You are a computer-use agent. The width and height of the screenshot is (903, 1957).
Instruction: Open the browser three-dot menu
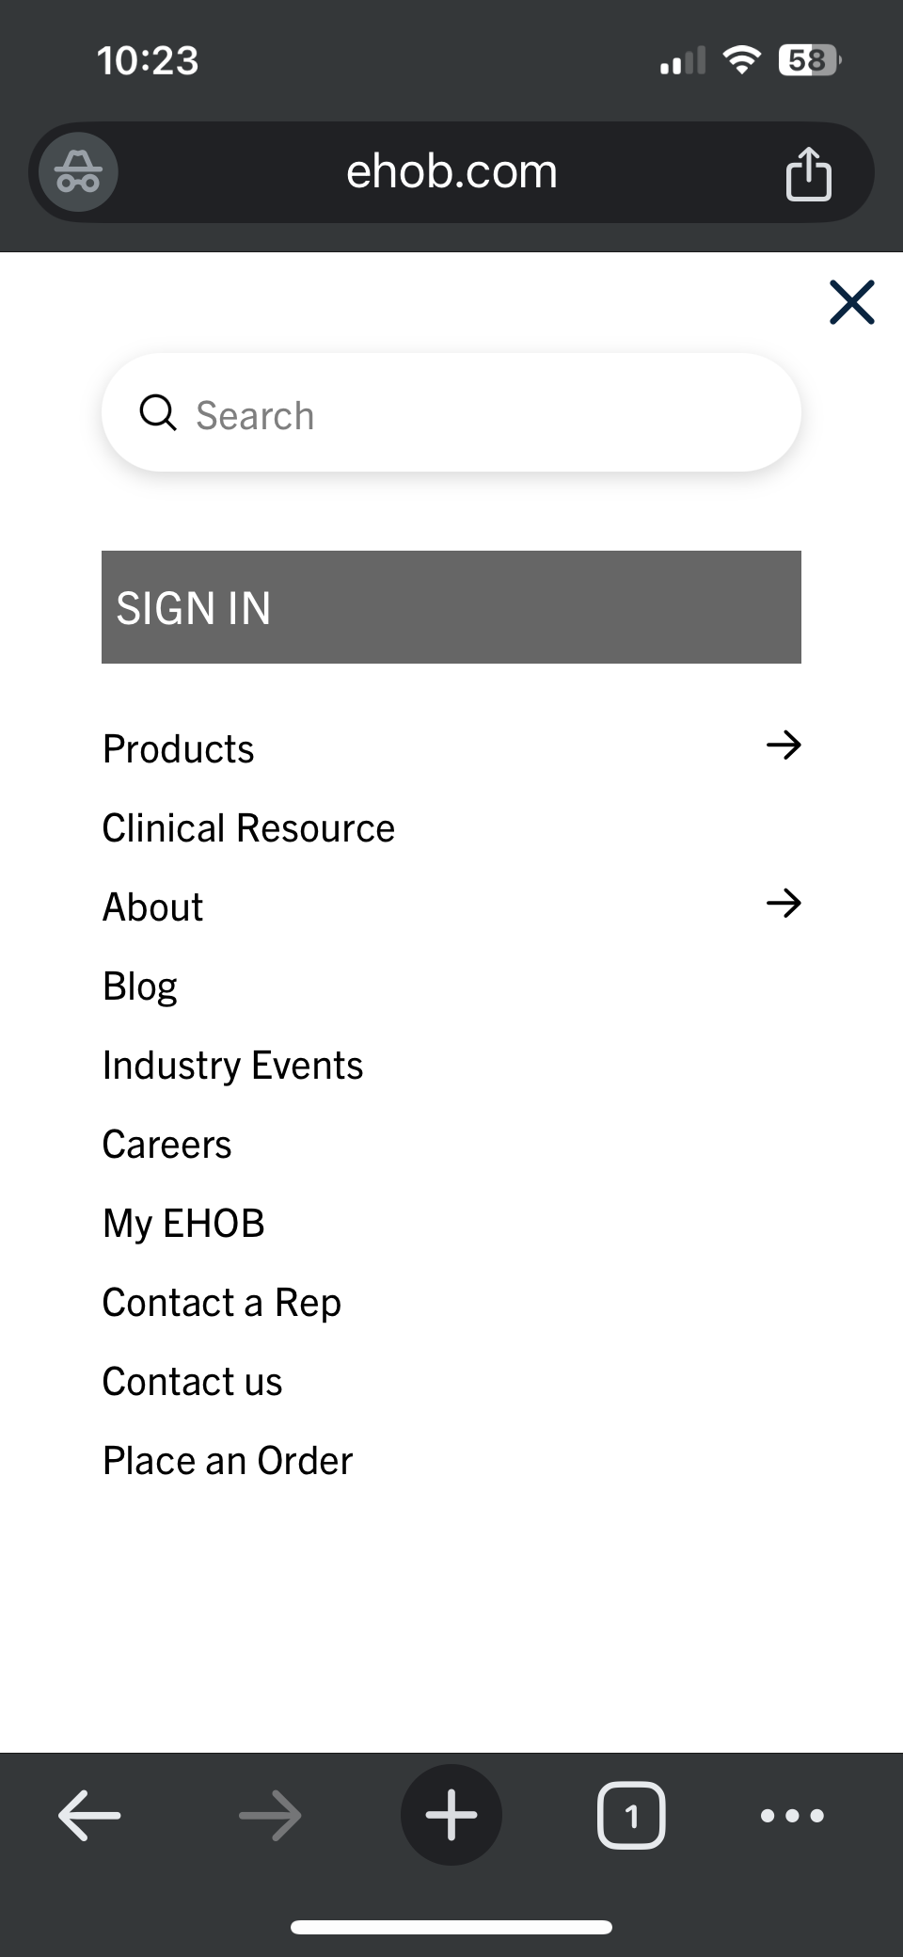pos(792,1815)
